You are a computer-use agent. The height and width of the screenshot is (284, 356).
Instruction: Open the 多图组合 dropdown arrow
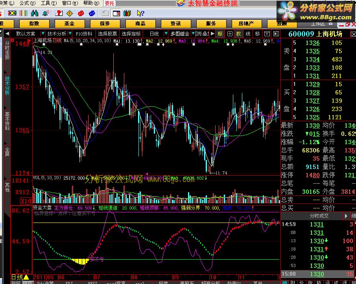coord(193,33)
